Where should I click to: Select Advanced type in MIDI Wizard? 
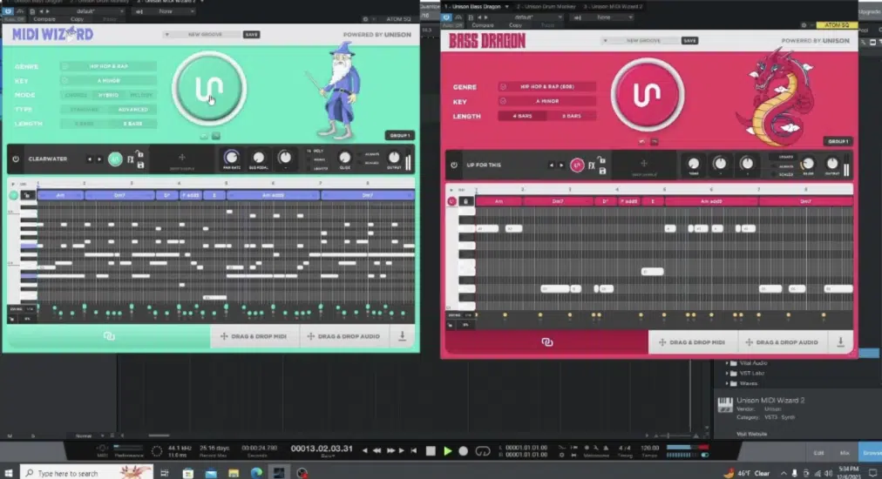click(x=132, y=110)
